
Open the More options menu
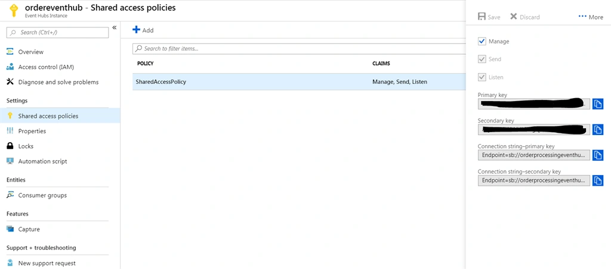point(591,17)
